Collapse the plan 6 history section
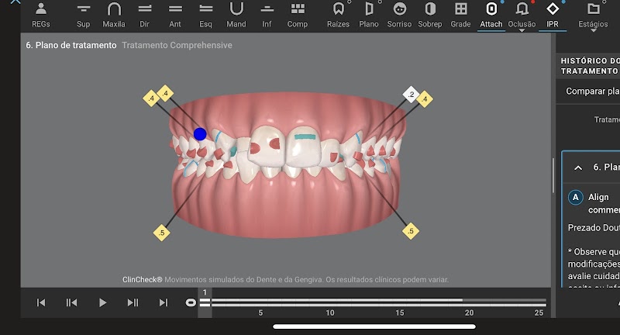Image resolution: width=620 pixels, height=335 pixels. (578, 167)
